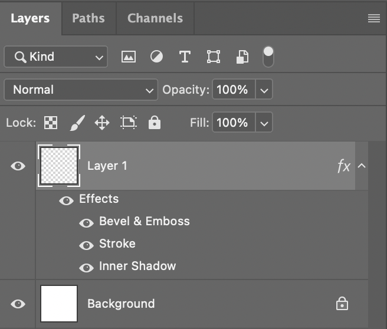
Task: Collapse Layer 1 effects list chevron
Action: point(362,166)
